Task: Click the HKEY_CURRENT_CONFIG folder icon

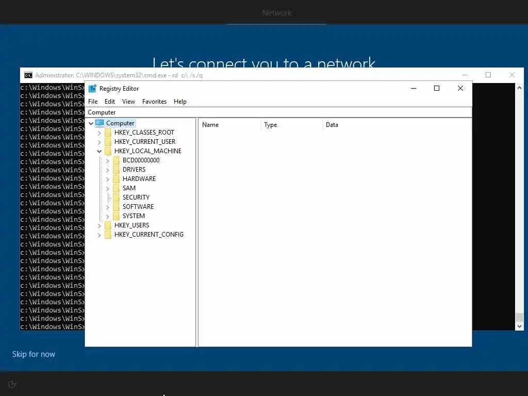Action: [108, 235]
